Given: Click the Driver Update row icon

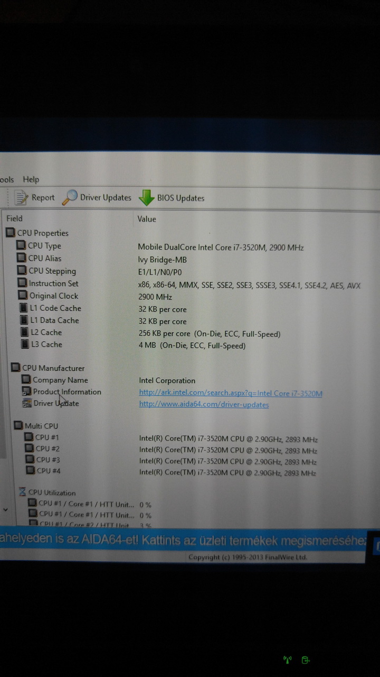Looking at the screenshot, I should 27,404.
